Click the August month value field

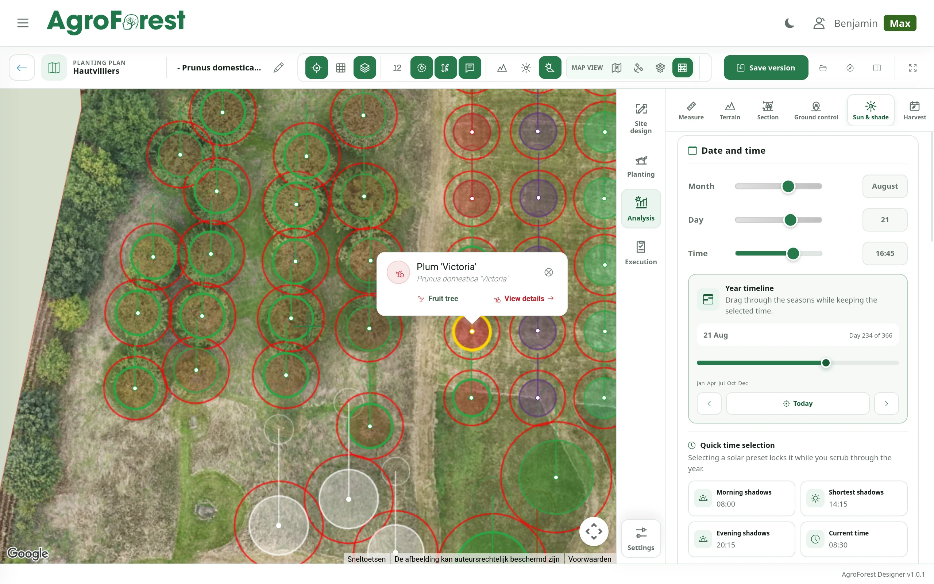[x=885, y=187]
